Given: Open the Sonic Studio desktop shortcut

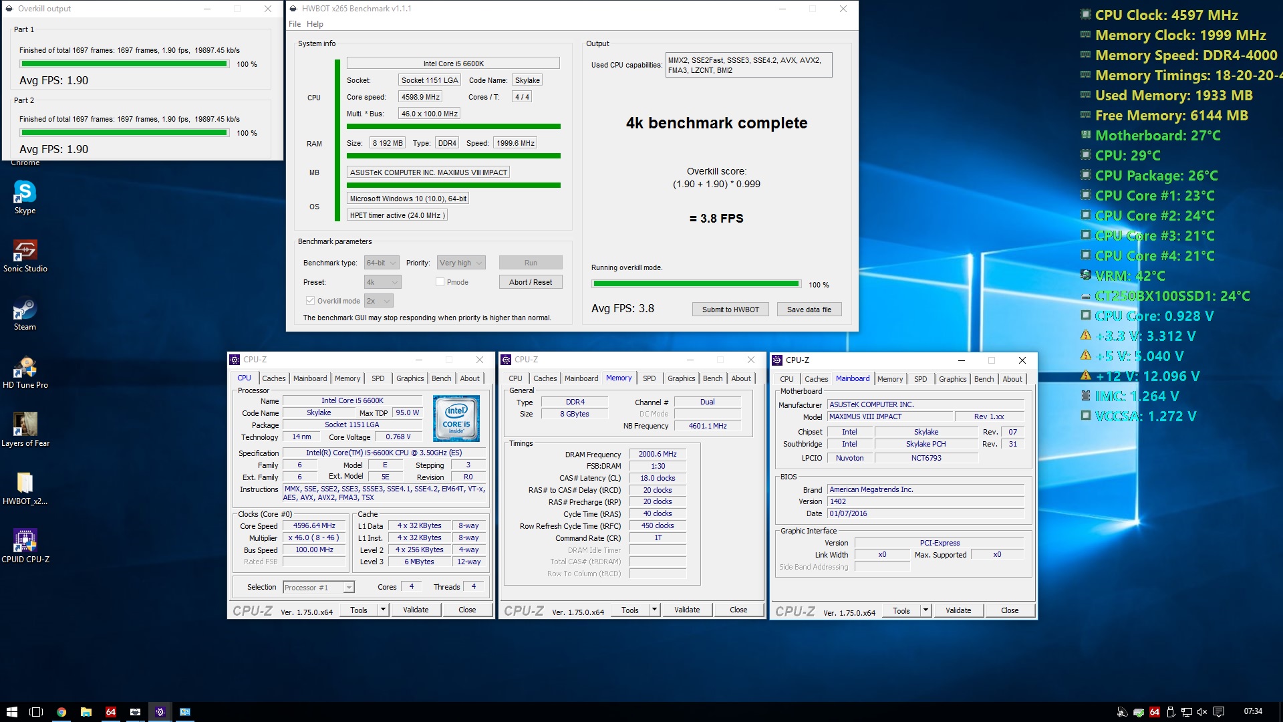Looking at the screenshot, I should click(x=25, y=255).
